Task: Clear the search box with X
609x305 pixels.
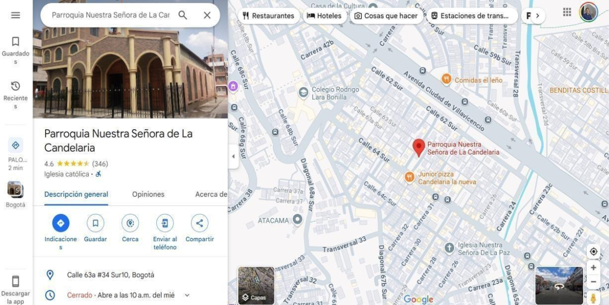Action: point(207,15)
